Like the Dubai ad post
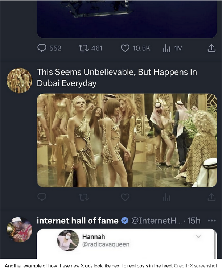The height and width of the screenshot is (272, 222). (125, 197)
